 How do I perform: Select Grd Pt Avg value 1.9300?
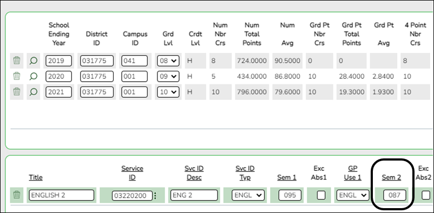coord(383,91)
